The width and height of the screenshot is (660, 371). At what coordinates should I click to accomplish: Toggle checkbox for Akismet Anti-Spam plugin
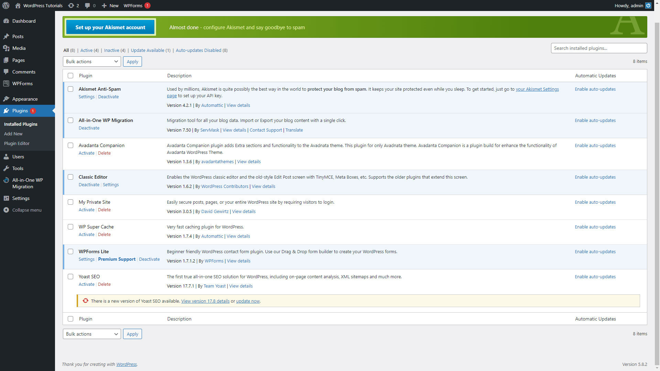pyautogui.click(x=71, y=89)
